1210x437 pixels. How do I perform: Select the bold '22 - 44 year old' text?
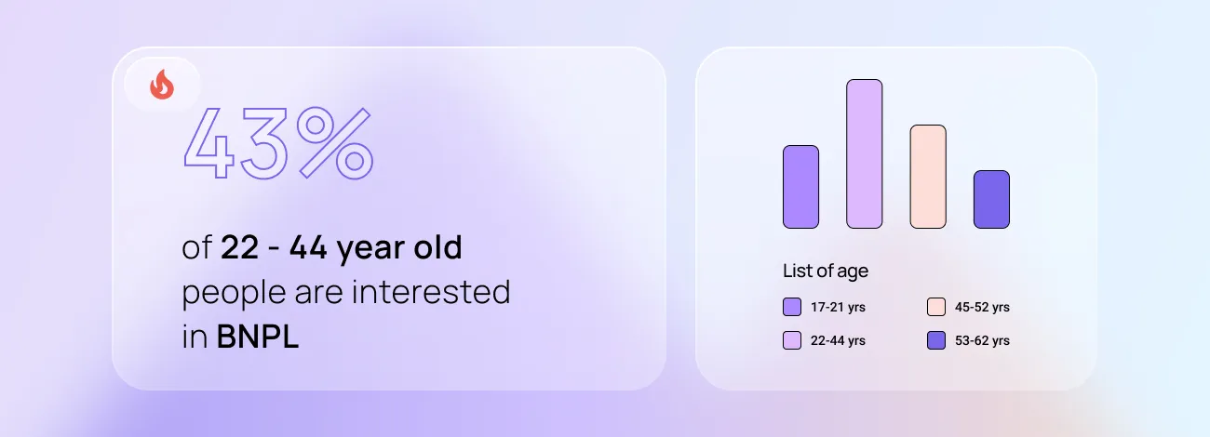tap(342, 247)
